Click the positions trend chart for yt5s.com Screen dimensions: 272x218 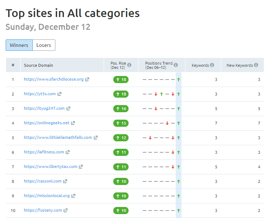(x=161, y=94)
